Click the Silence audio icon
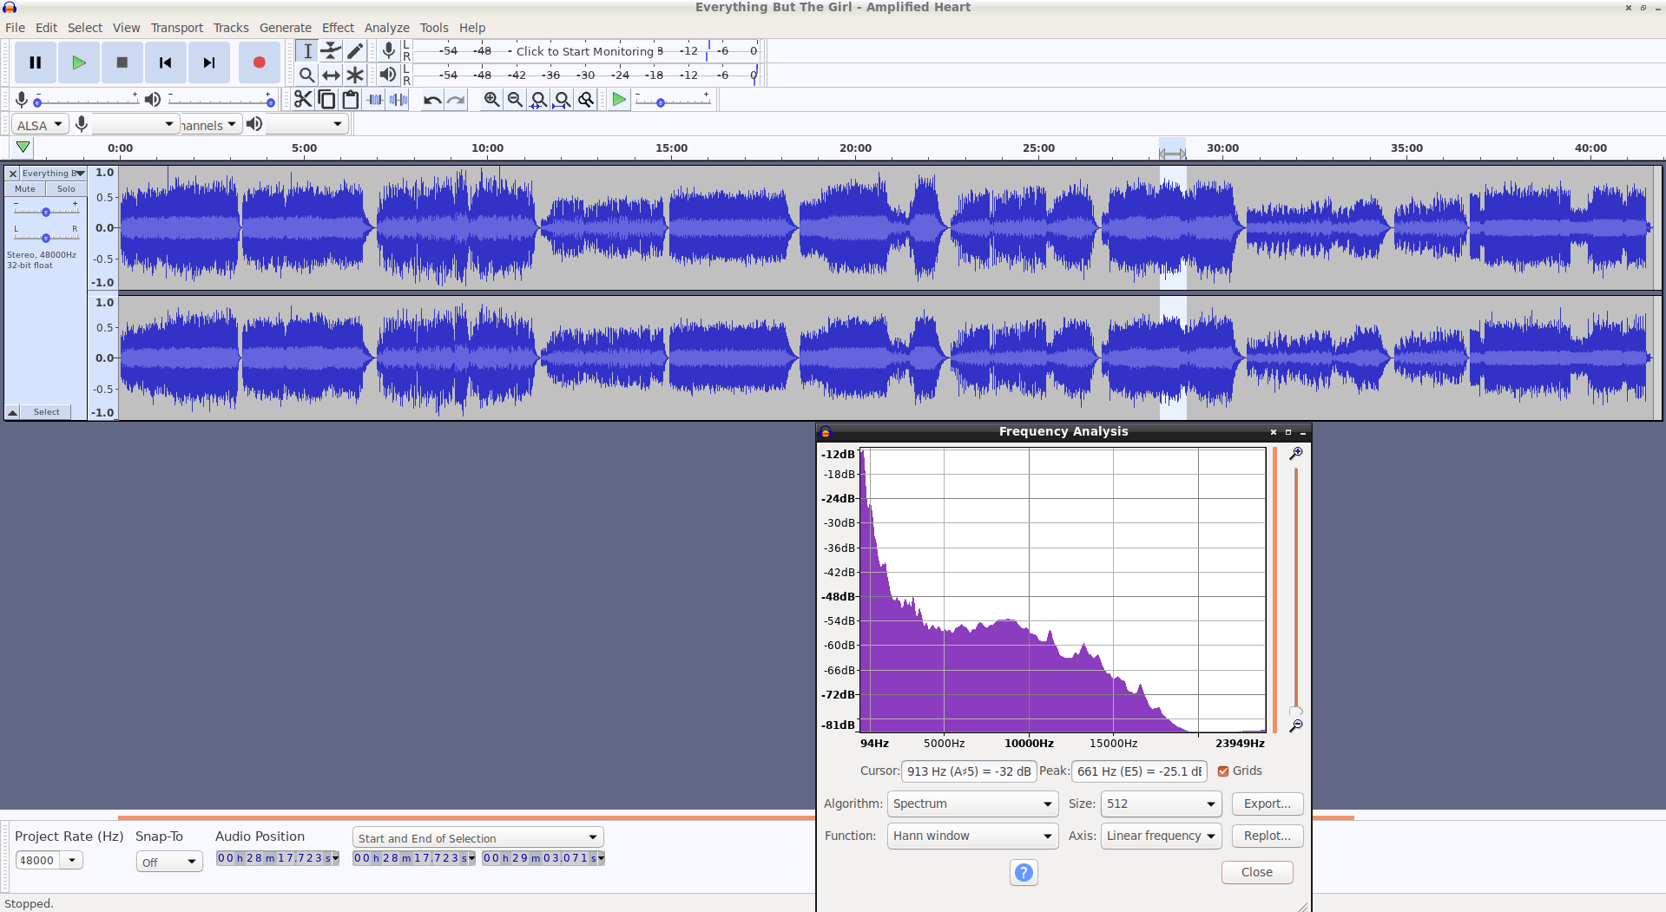This screenshot has width=1666, height=912. coord(399,100)
